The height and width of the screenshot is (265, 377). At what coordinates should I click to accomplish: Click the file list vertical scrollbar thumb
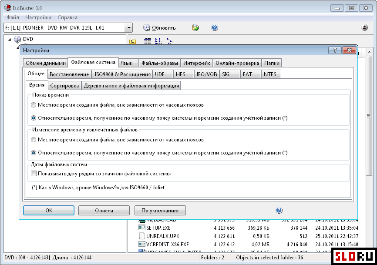point(369,116)
